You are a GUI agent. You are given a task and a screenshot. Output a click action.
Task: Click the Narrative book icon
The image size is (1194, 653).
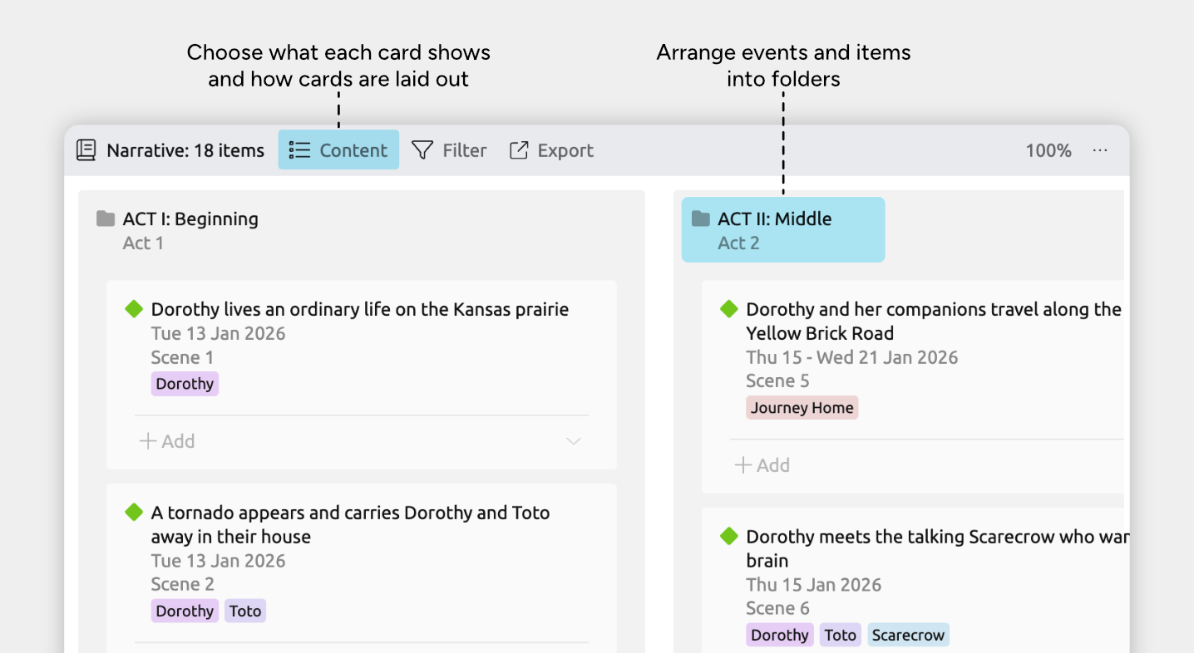(x=86, y=150)
